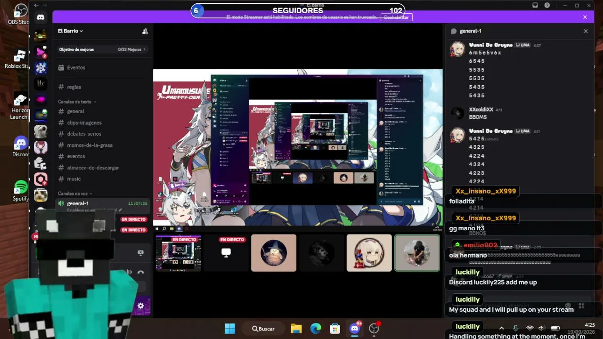Open the debates-serios channel
This screenshot has height=339, width=603.
[x=103, y=134]
